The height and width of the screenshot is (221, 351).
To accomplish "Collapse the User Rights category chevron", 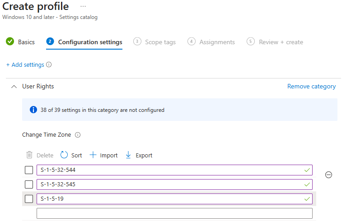I will point(14,87).
